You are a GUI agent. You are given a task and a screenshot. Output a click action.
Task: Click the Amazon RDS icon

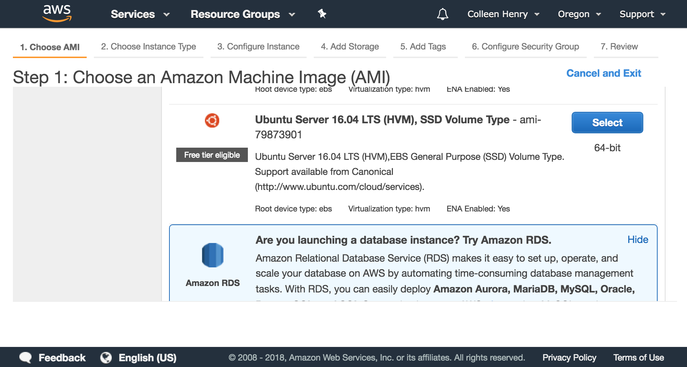(x=213, y=255)
